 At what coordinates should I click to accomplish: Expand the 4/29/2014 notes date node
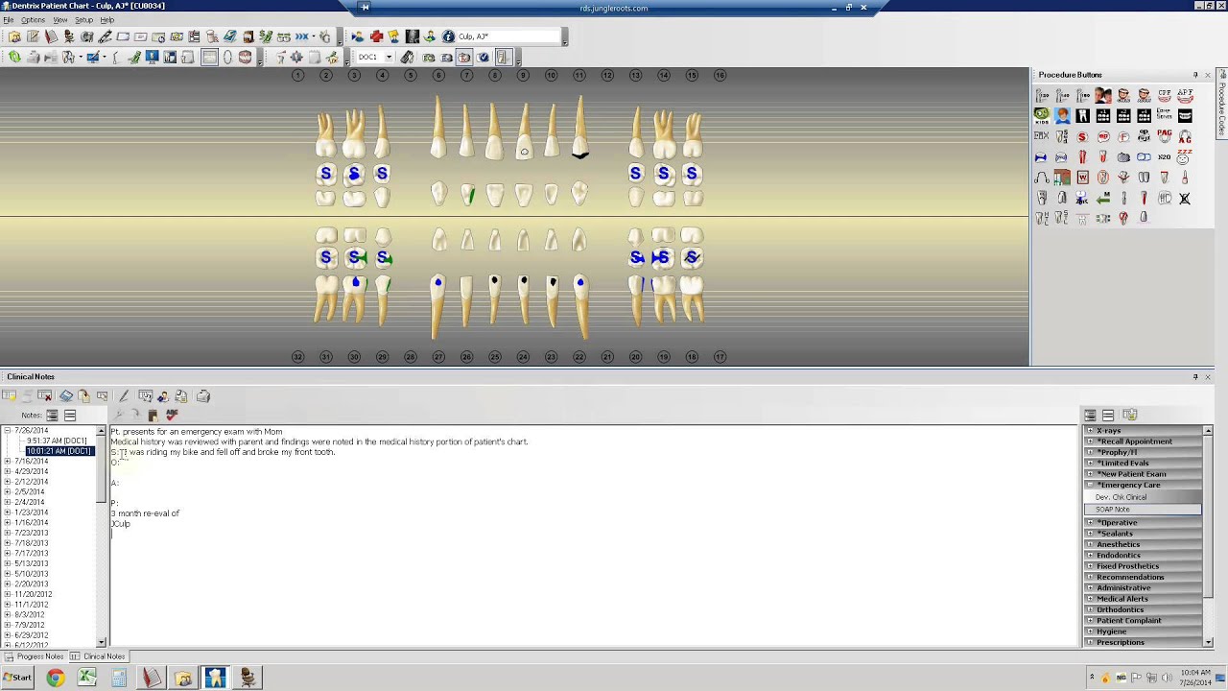pos(7,471)
